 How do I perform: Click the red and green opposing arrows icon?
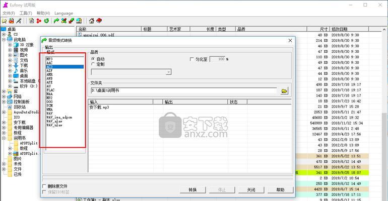coord(71,21)
